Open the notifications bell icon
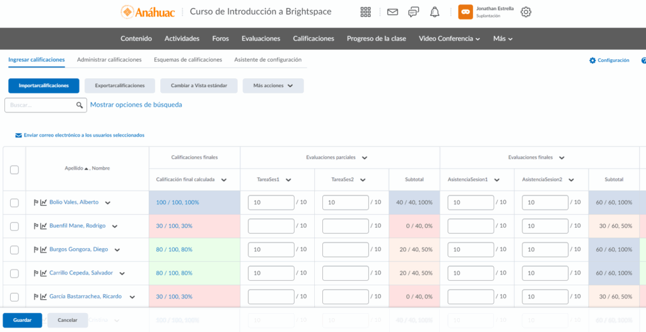 pyautogui.click(x=435, y=12)
